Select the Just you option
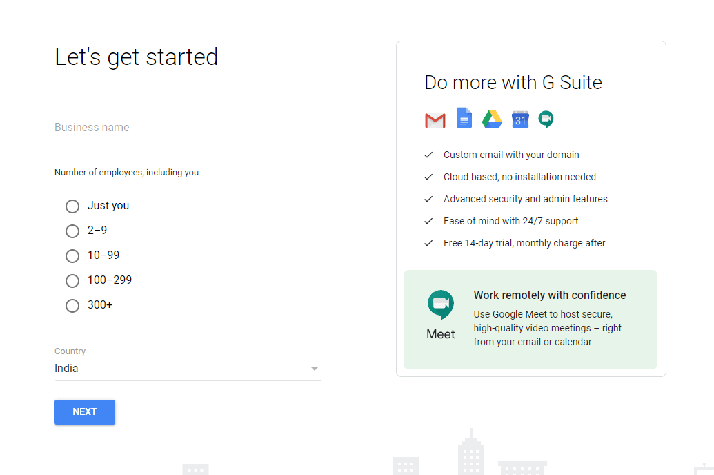 [72, 206]
